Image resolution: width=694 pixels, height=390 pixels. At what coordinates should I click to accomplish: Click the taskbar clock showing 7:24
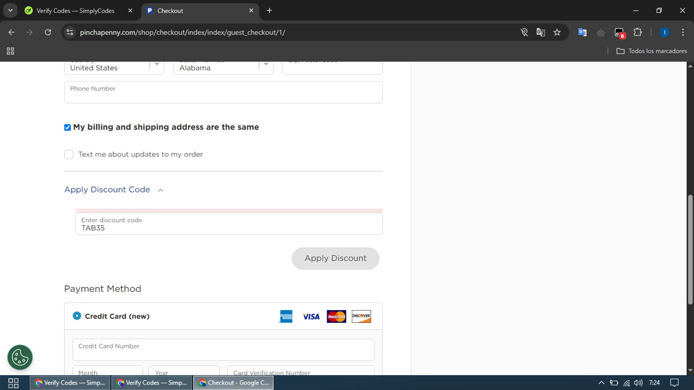point(654,383)
